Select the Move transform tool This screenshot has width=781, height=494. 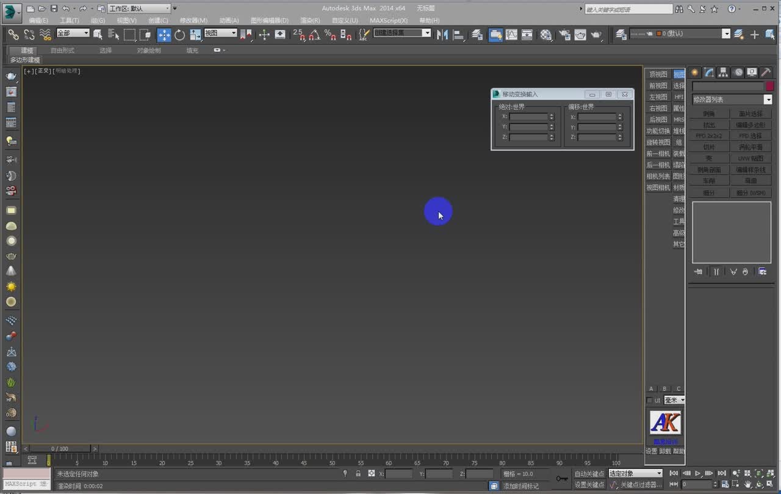164,35
